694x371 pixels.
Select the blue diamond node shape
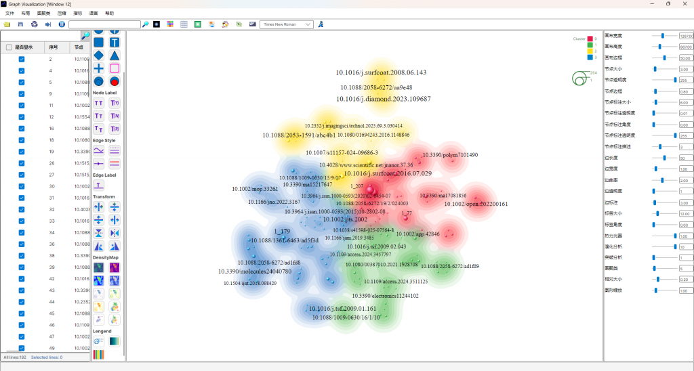98,55
